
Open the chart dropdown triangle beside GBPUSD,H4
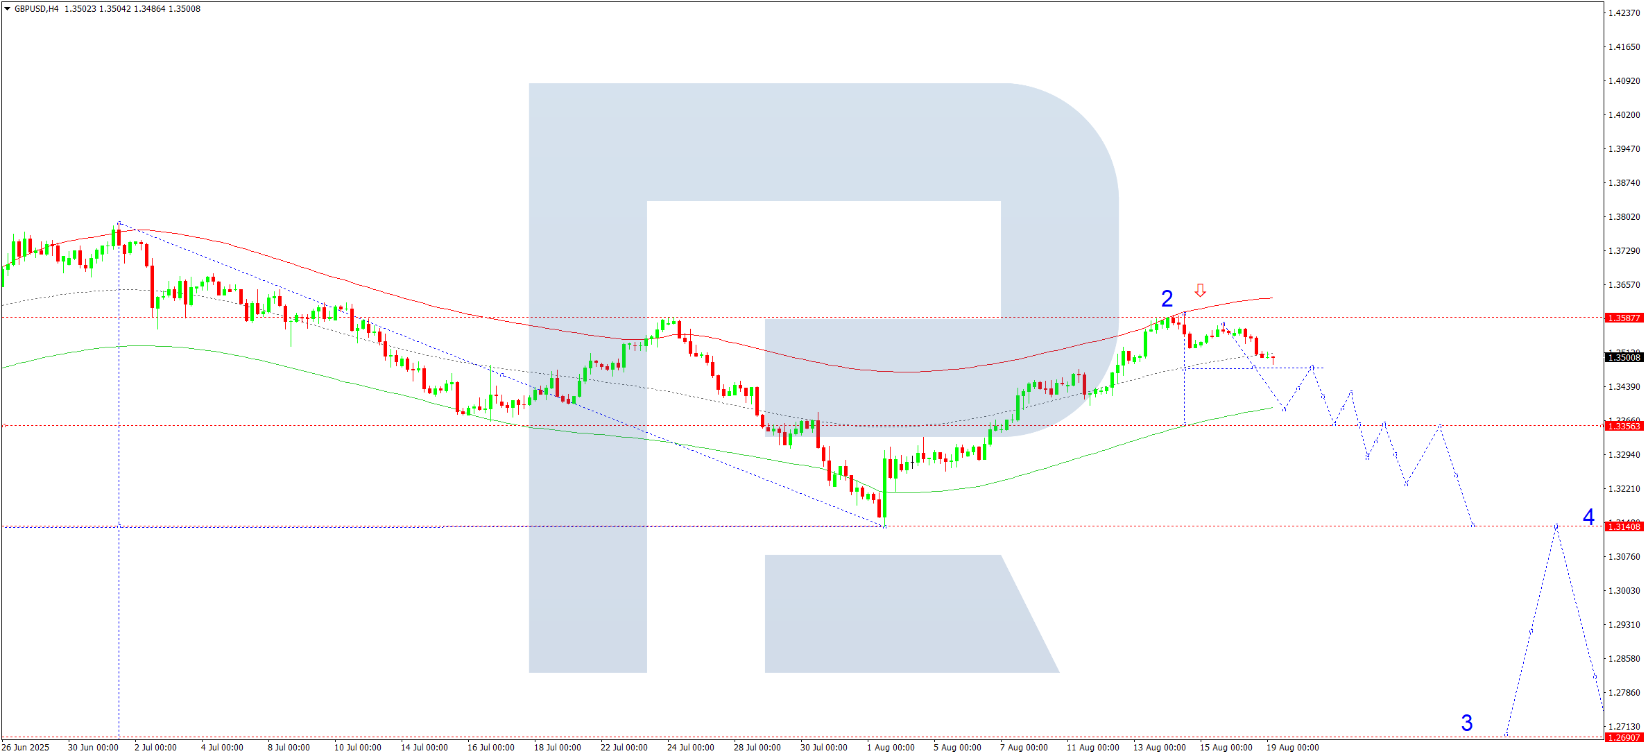8,9
